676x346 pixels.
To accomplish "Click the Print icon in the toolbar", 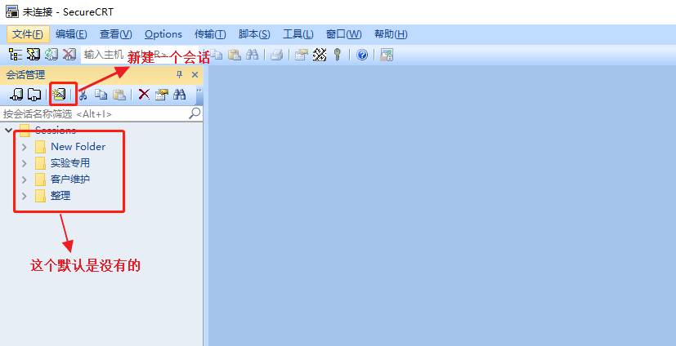I will point(277,55).
